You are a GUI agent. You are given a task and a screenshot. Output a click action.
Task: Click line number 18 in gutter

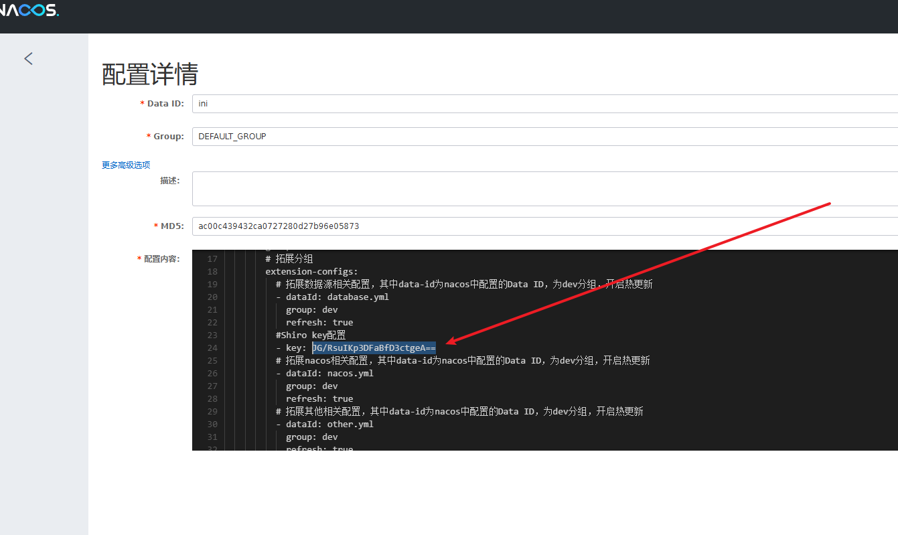click(212, 272)
